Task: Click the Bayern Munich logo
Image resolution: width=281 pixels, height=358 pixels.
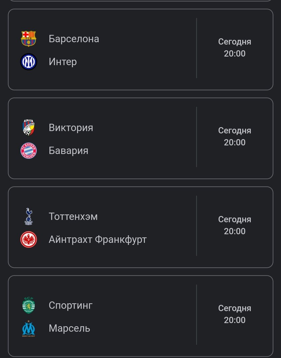Action: pos(28,151)
